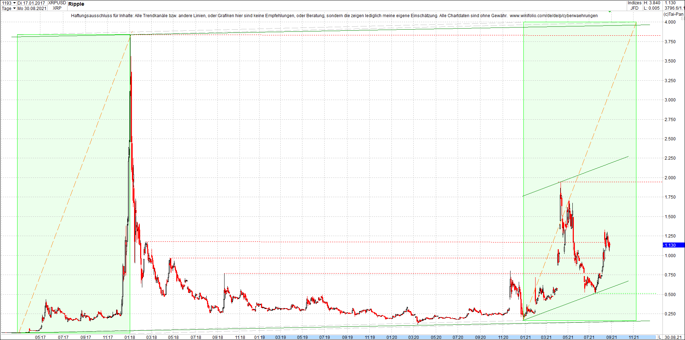This screenshot has width=685, height=340.
Task: Click the "L" indicator in bottom bar
Action: tap(660, 337)
